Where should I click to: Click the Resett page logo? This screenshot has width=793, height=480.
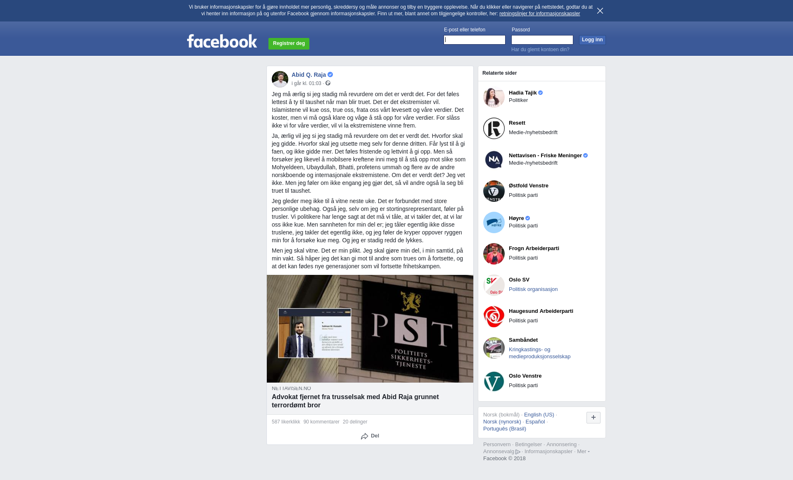pyautogui.click(x=494, y=128)
